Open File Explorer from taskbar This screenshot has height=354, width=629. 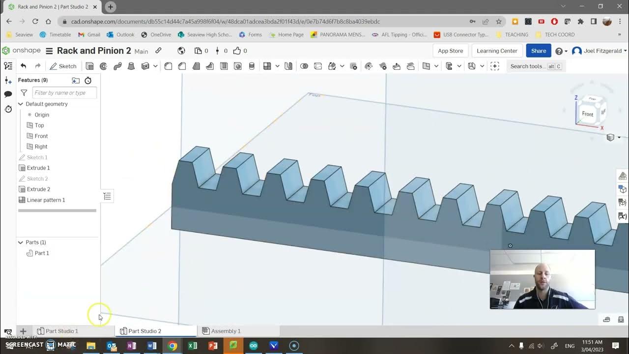point(91,346)
